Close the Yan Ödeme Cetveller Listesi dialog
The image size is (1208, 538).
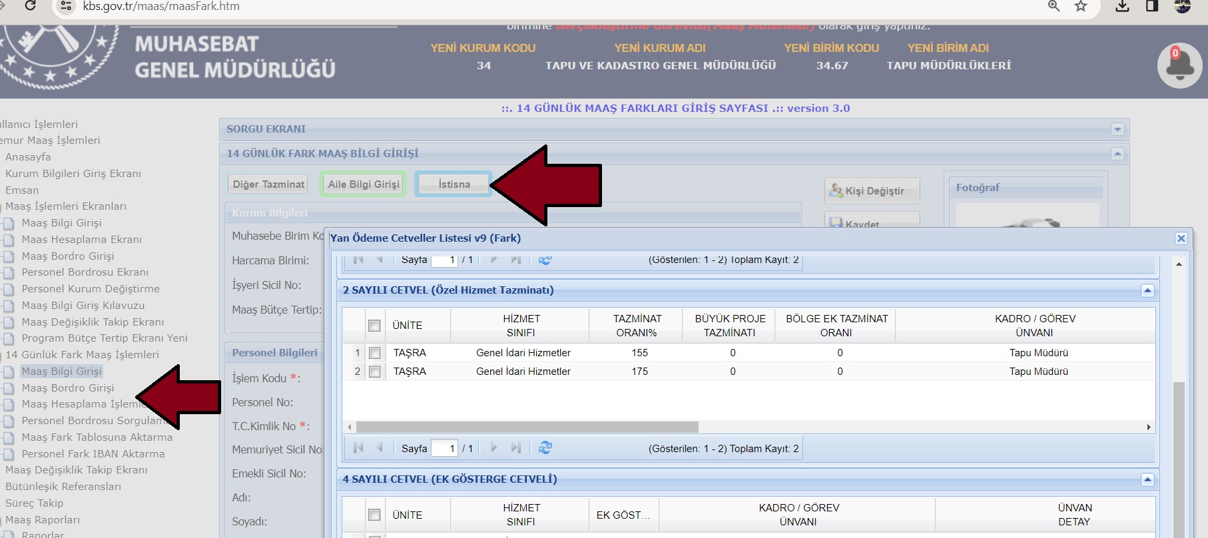click(1181, 238)
